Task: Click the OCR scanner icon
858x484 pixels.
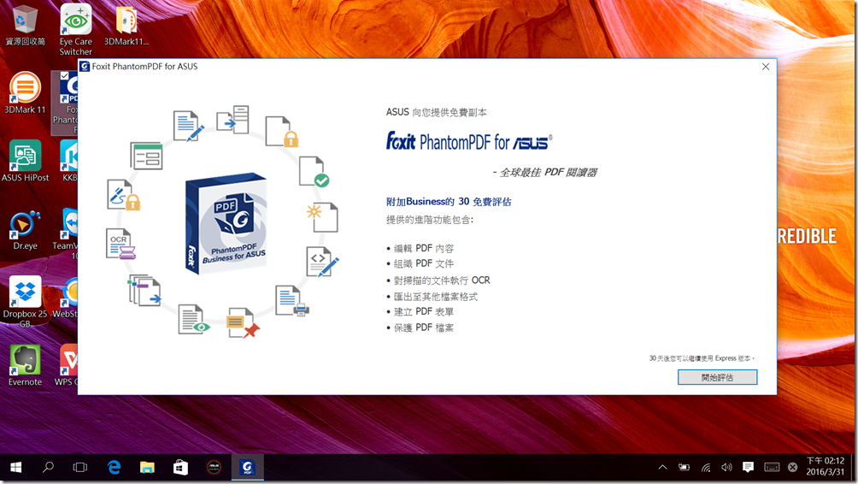Action: click(120, 244)
